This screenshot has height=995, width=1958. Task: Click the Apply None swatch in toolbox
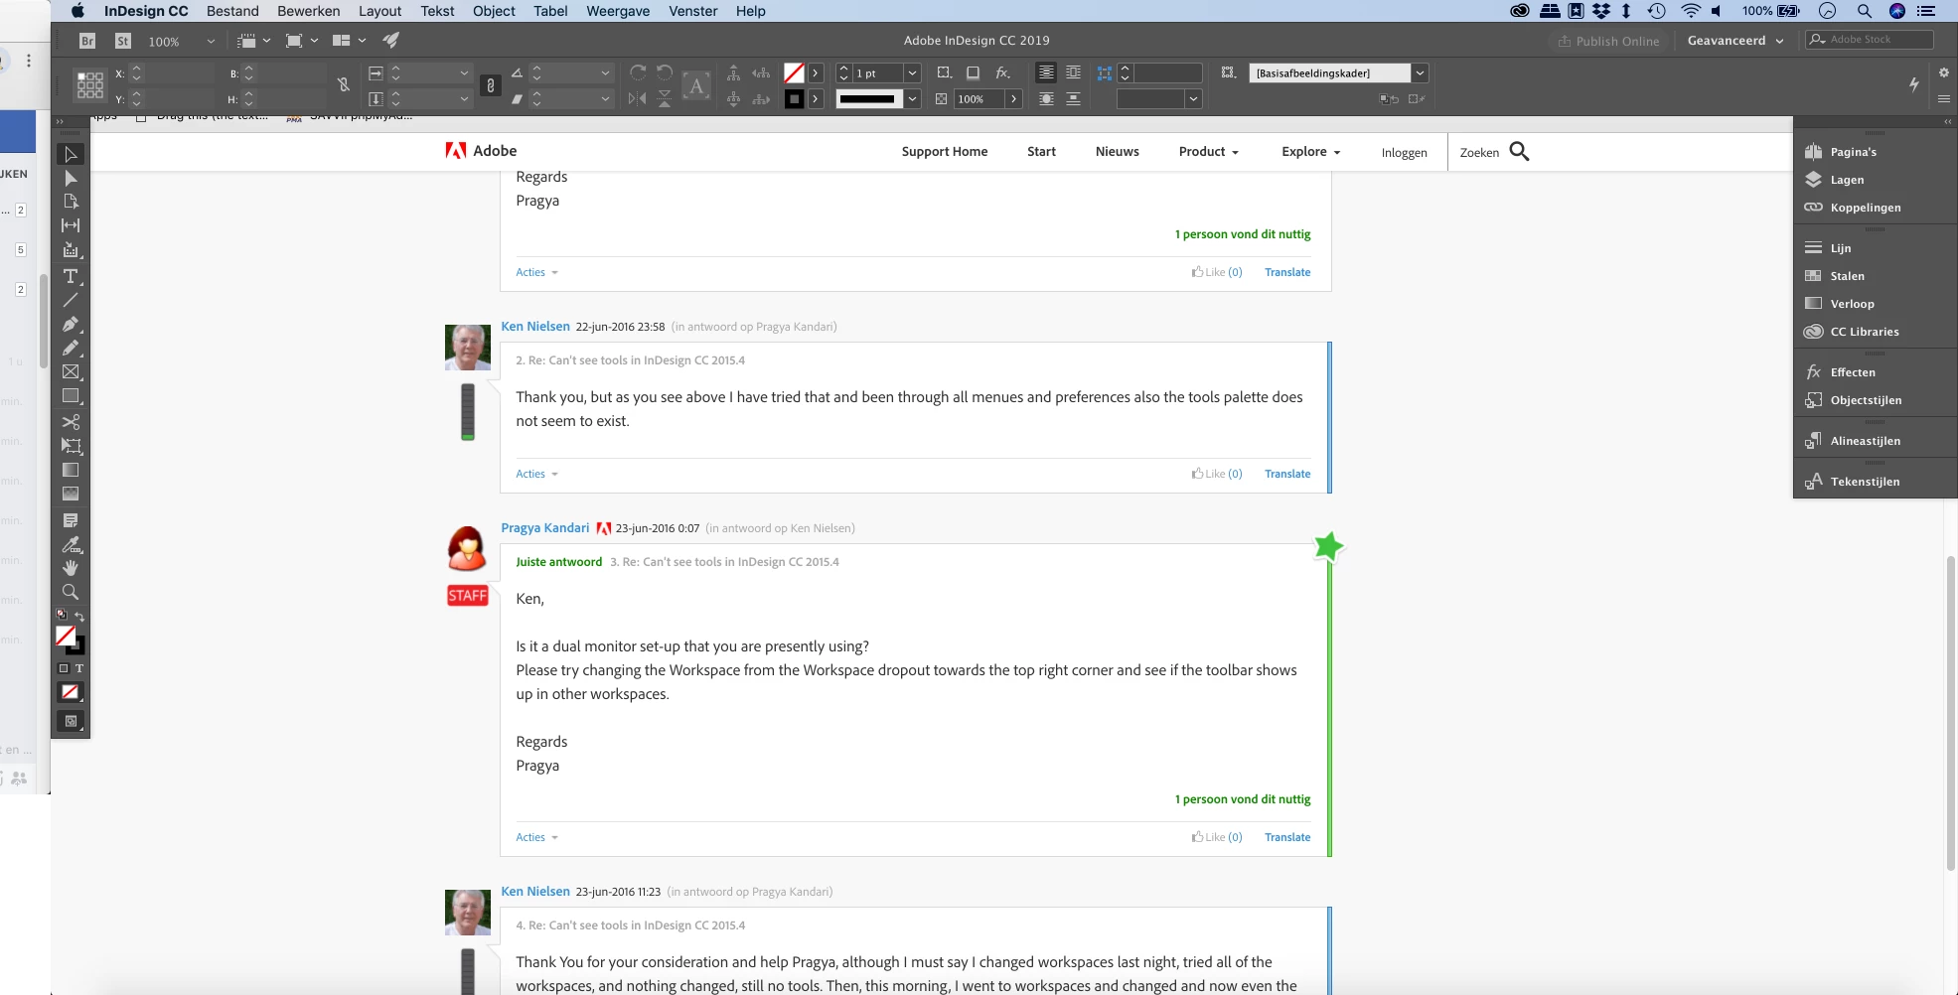pyautogui.click(x=71, y=692)
